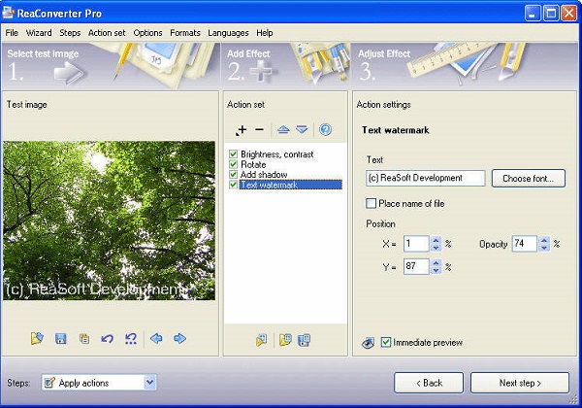Open the Languages menu
Image resolution: width=582 pixels, height=408 pixels.
coord(228,33)
